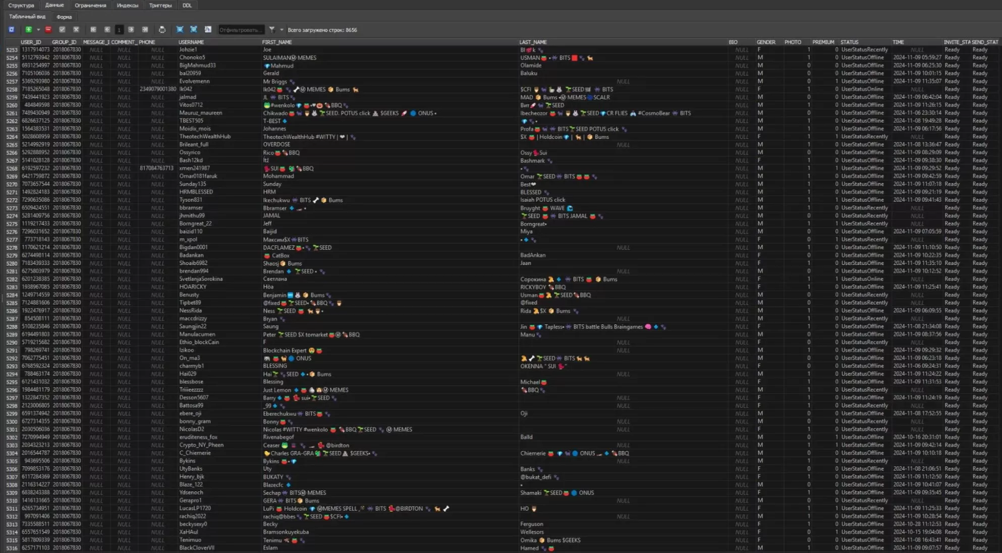This screenshot has height=553, width=1002.
Task: Select row number 5316 header
Action: click(x=12, y=548)
